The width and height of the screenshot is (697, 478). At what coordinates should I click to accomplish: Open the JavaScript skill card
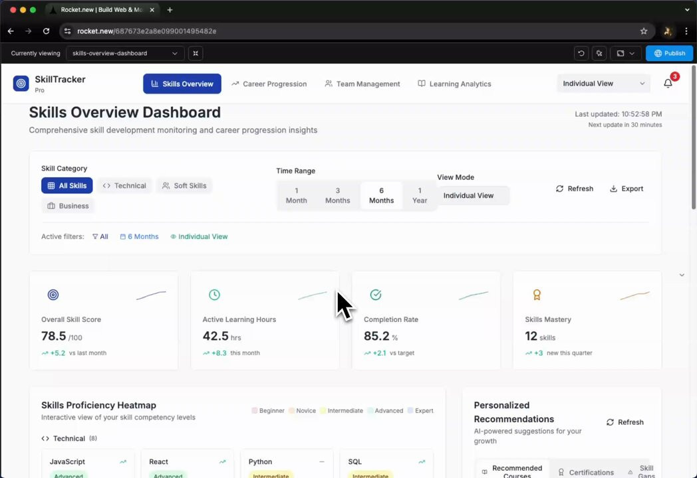(x=88, y=463)
